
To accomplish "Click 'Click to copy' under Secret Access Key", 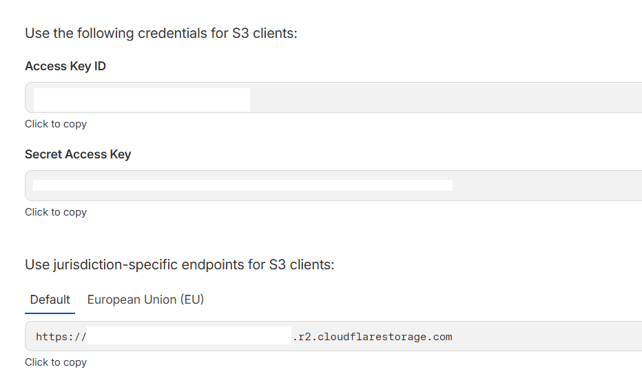I will tap(56, 212).
